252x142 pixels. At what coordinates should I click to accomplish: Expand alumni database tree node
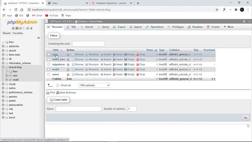click(3, 50)
